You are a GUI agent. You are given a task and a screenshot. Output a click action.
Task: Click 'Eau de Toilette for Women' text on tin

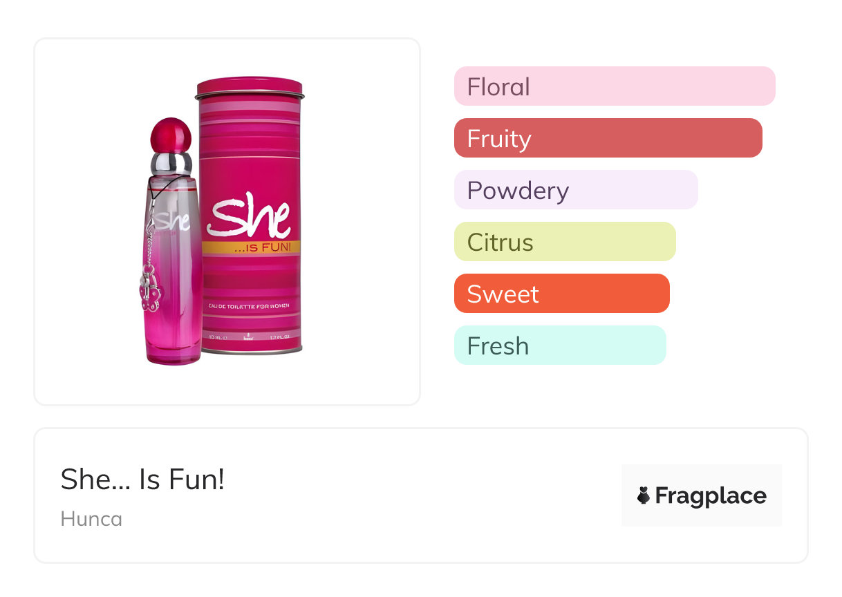tap(251, 305)
